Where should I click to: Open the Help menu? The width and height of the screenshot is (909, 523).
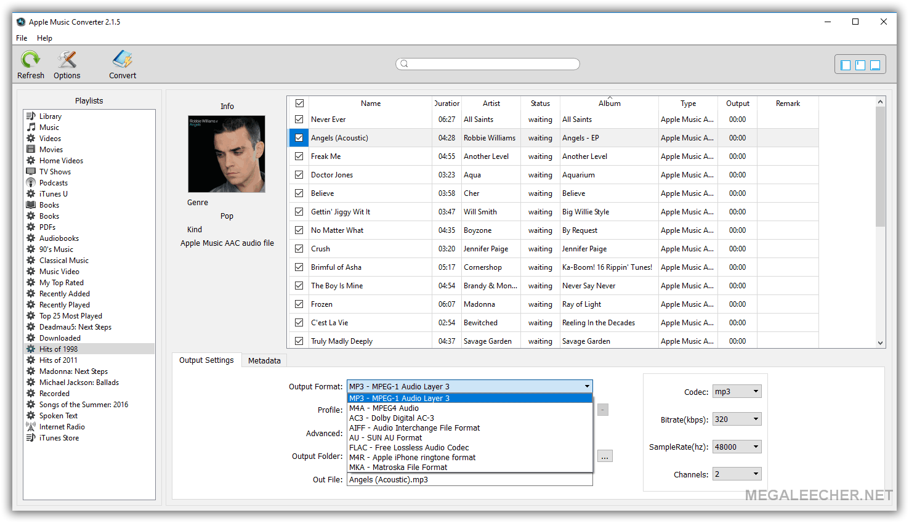[x=44, y=38]
